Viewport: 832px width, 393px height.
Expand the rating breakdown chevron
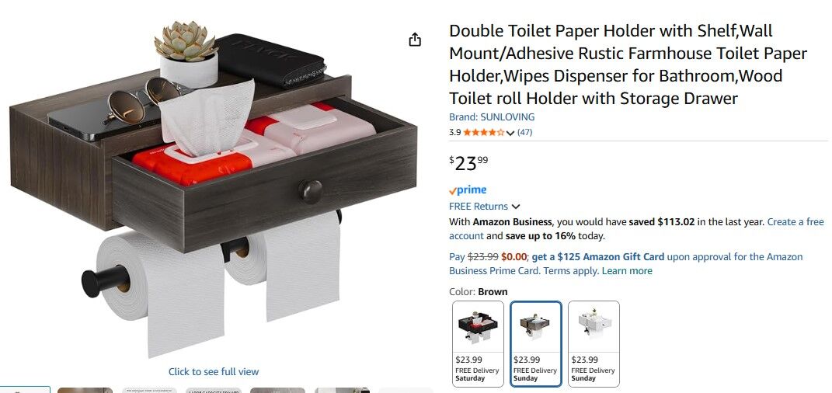pyautogui.click(x=510, y=133)
